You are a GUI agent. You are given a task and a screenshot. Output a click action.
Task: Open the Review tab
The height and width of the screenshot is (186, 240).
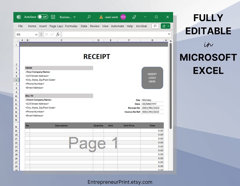(95, 26)
